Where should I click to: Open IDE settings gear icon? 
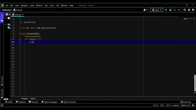(x=189, y=10)
